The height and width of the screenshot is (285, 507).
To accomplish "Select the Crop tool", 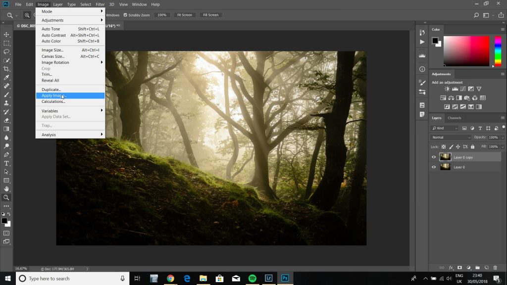I will 6,69.
